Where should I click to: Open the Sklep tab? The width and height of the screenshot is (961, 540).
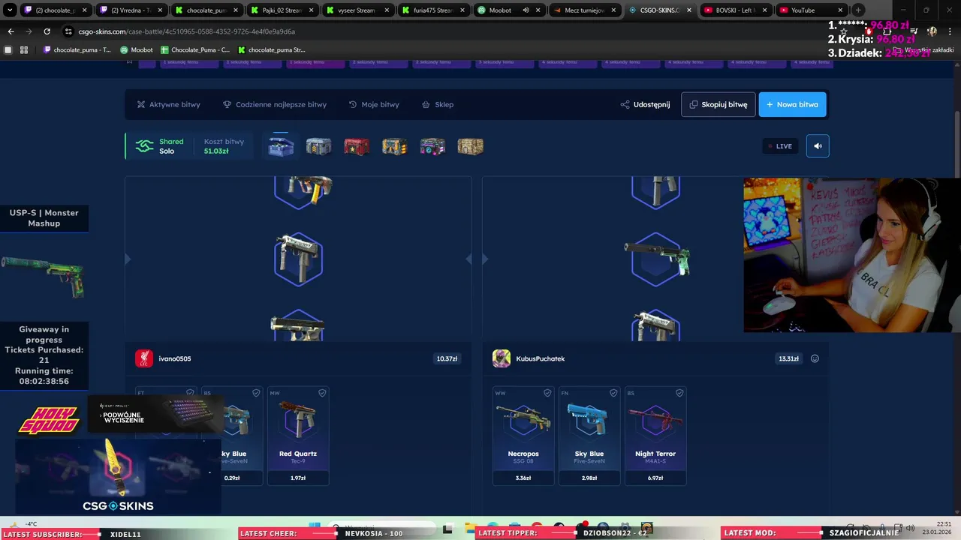[438, 104]
